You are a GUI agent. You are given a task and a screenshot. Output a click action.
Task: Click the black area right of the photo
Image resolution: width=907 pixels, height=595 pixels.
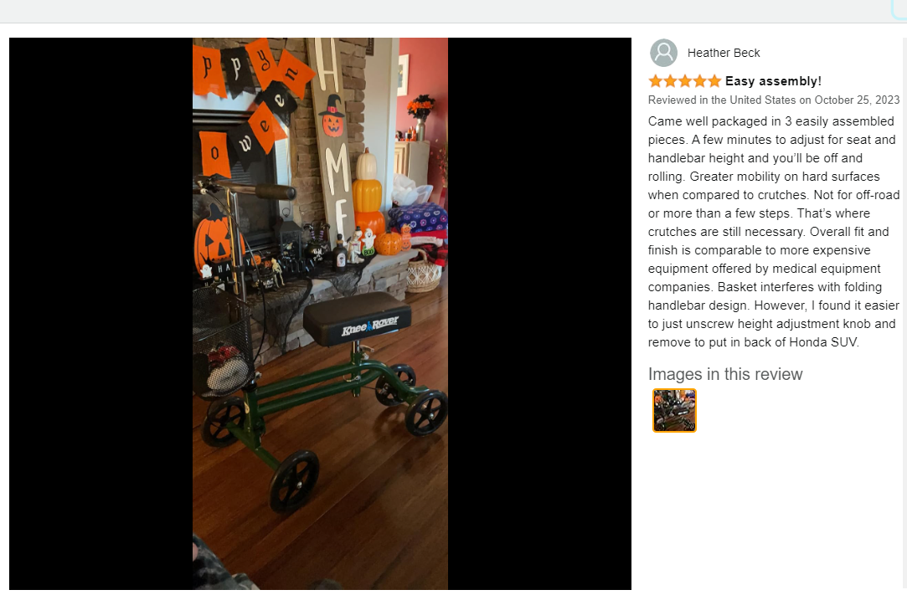pyautogui.click(x=539, y=314)
